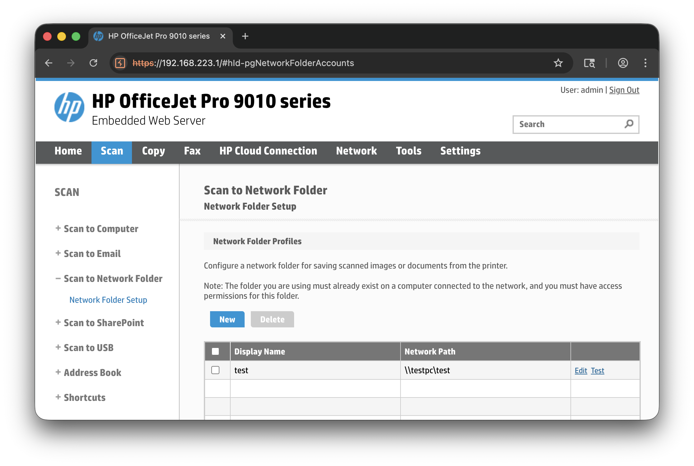The image size is (694, 466).
Task: Click the Test link for test profile
Action: (598, 371)
